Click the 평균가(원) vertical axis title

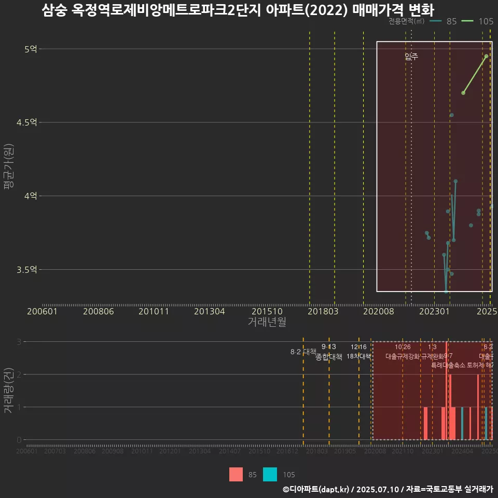tap(8, 167)
